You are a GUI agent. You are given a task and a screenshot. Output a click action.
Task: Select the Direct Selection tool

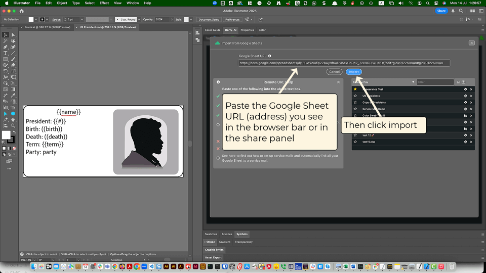[x=13, y=35]
